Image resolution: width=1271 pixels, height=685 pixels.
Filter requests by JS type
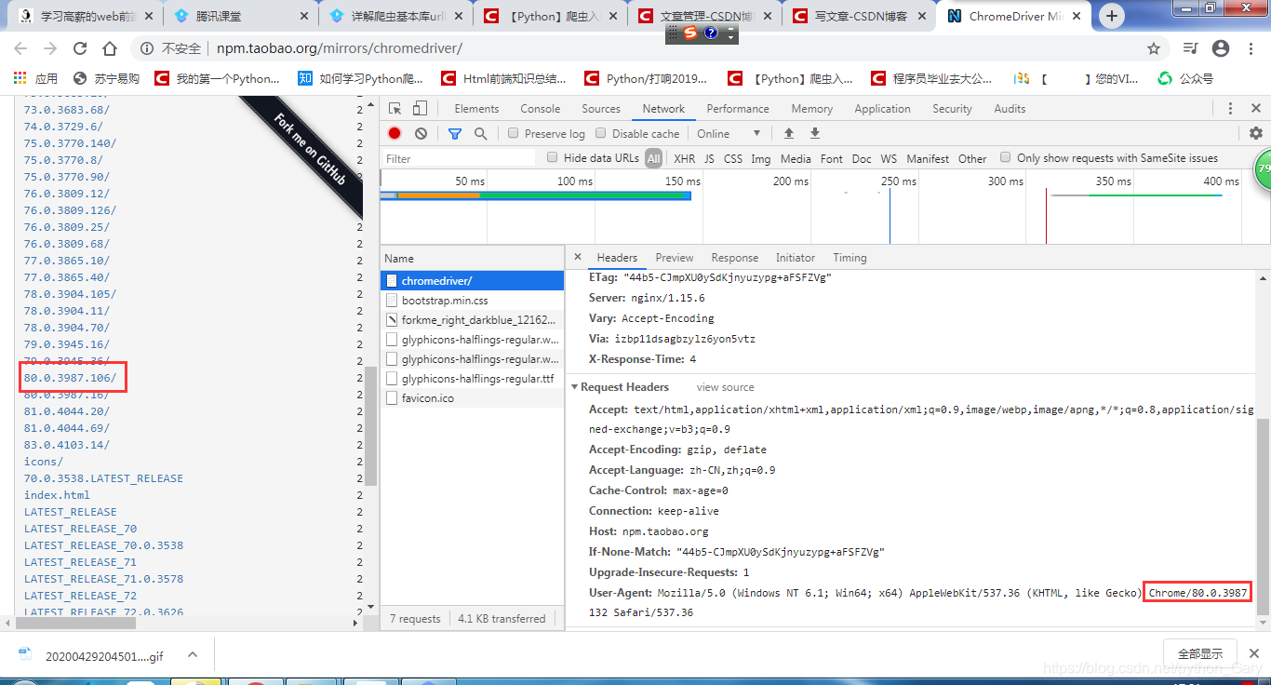710,159
